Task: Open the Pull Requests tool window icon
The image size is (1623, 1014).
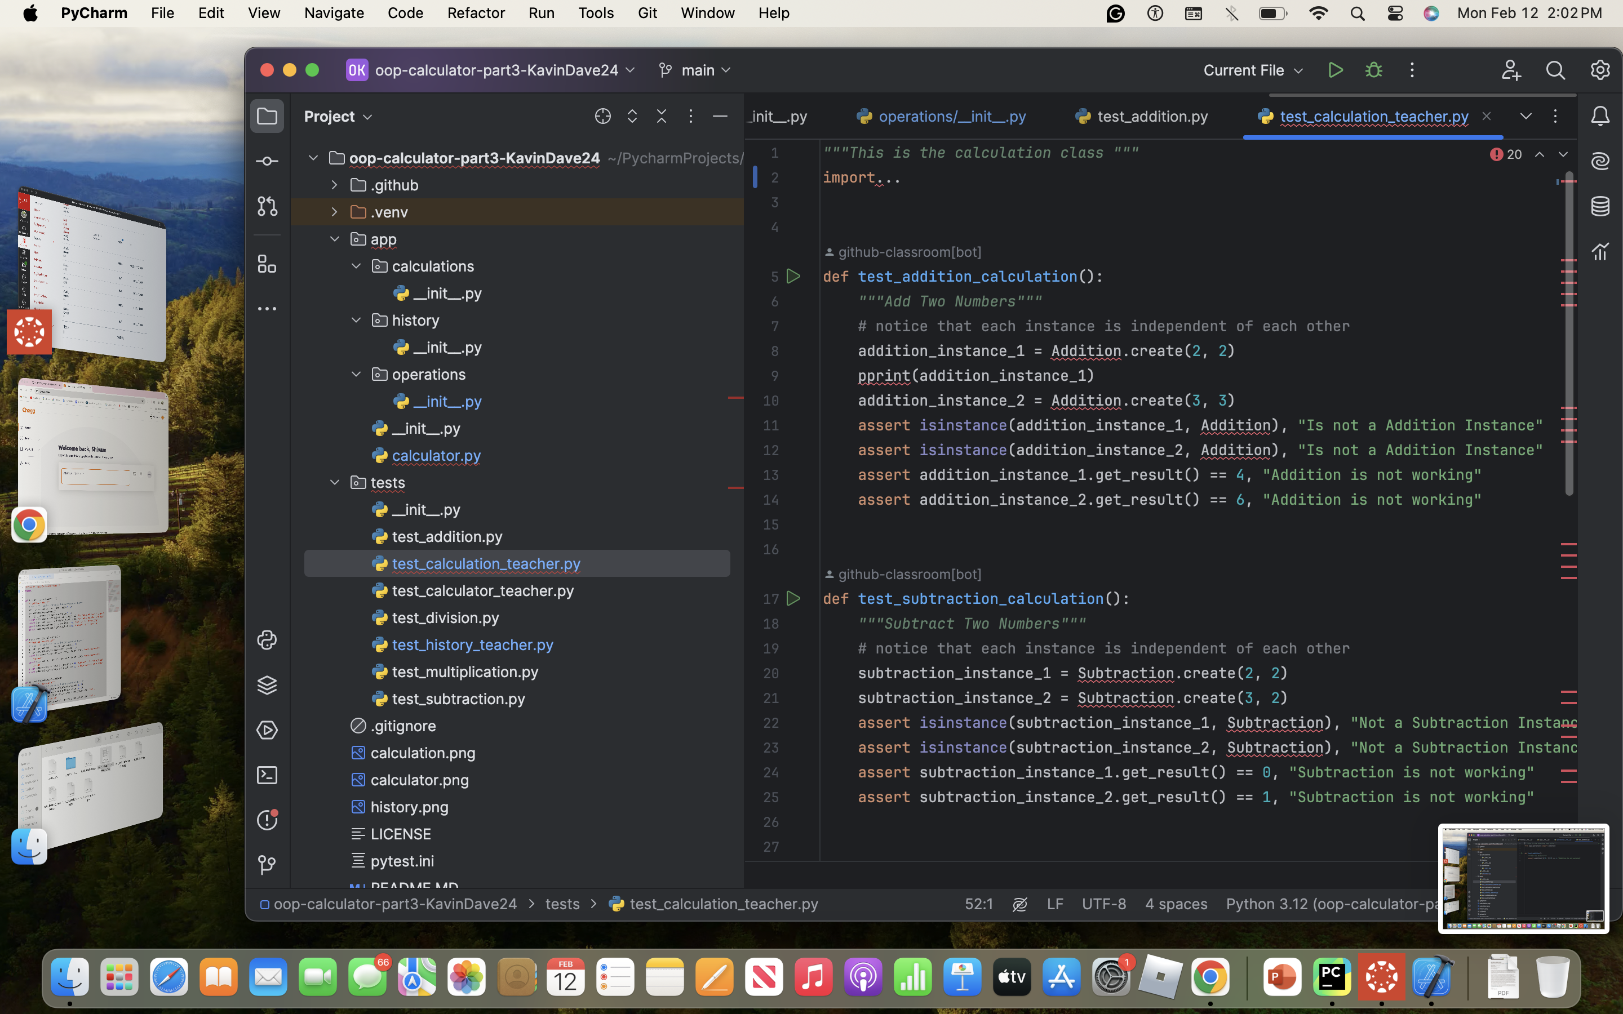Action: 267,207
